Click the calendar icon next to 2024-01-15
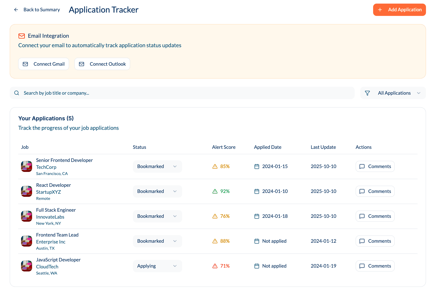 point(257,167)
